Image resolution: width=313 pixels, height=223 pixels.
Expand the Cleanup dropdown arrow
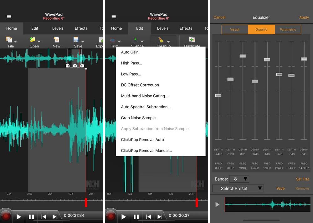[168, 42]
